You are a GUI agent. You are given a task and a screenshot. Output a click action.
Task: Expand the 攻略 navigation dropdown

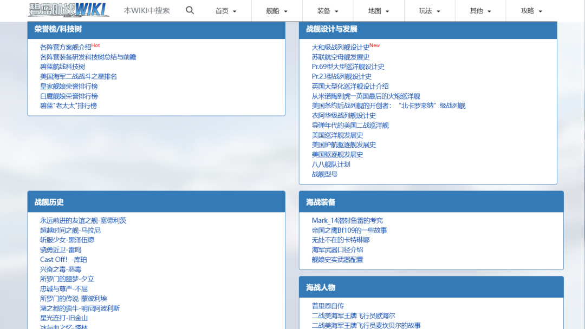pyautogui.click(x=531, y=10)
